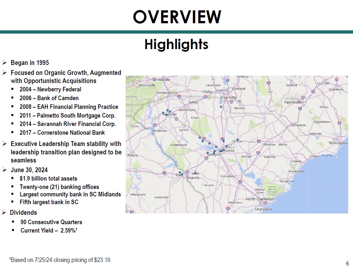353x271 pixels.
Task: Click Orangeburg label on the map
Action: (x=228, y=176)
